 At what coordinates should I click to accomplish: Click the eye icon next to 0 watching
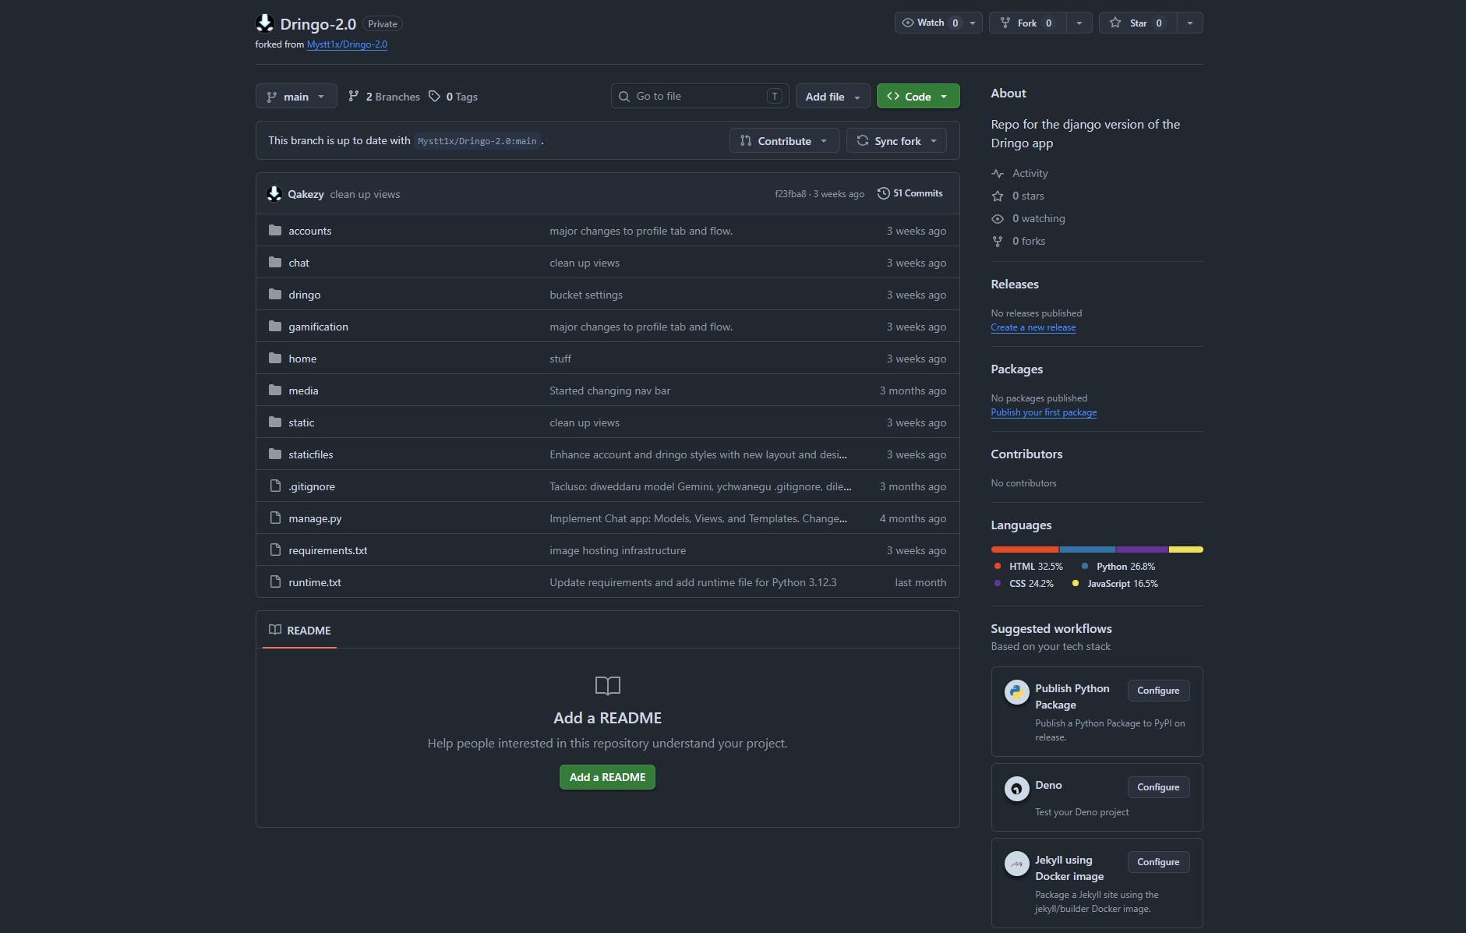pos(998,218)
